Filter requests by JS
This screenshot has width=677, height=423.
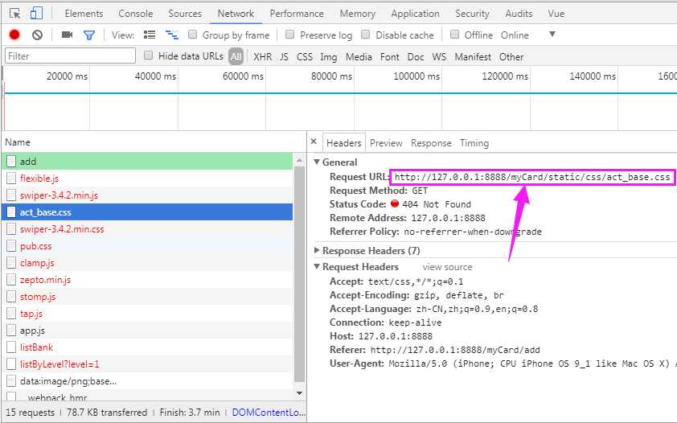pyautogui.click(x=284, y=56)
